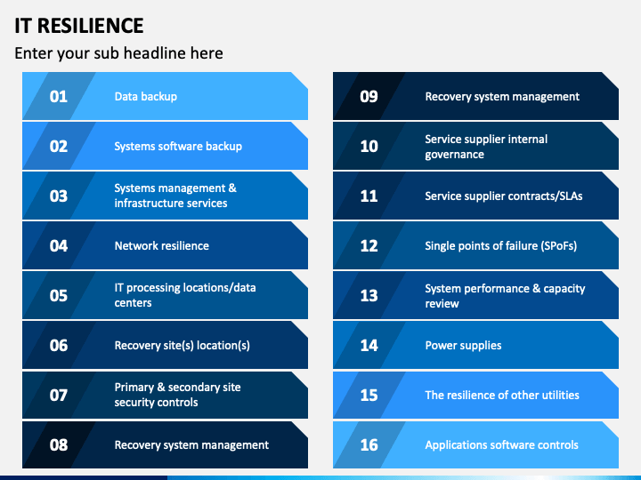641x480 pixels.
Task: Select 'Recovery system management' text in row 08
Action: [191, 445]
